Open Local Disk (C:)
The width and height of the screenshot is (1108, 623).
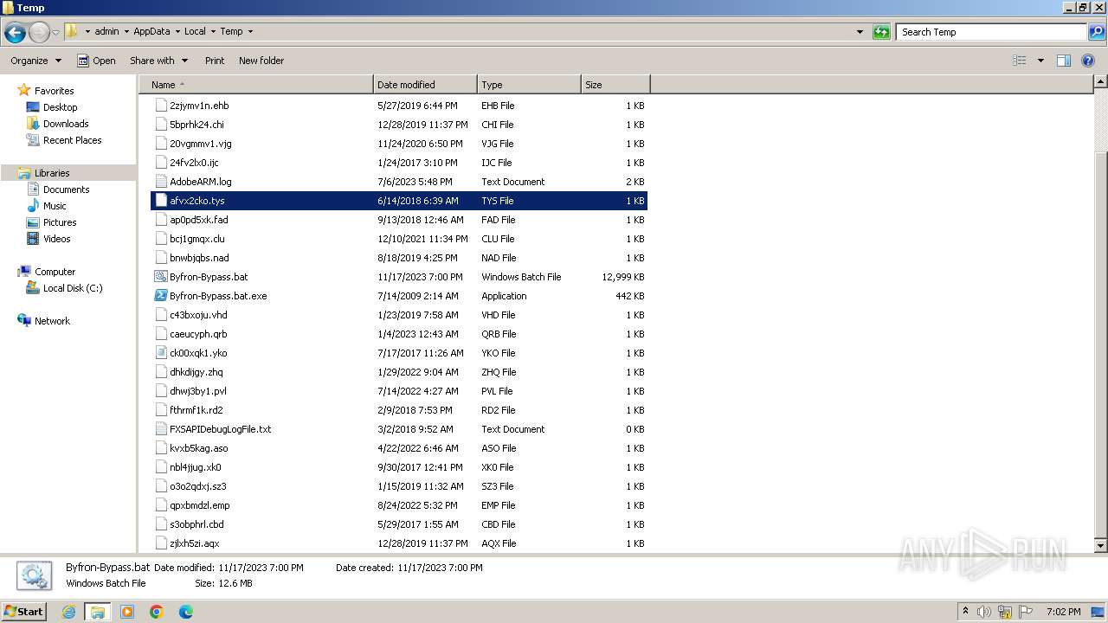(x=73, y=288)
